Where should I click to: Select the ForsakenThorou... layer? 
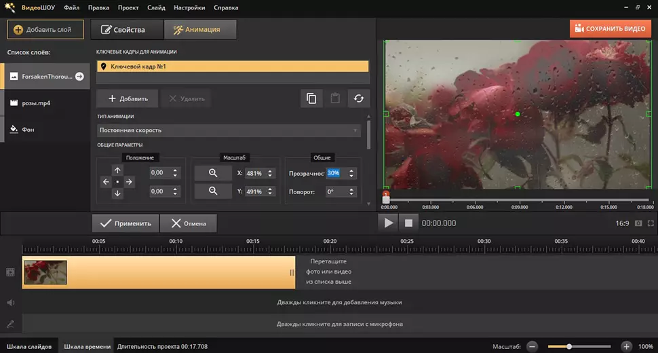(x=45, y=77)
